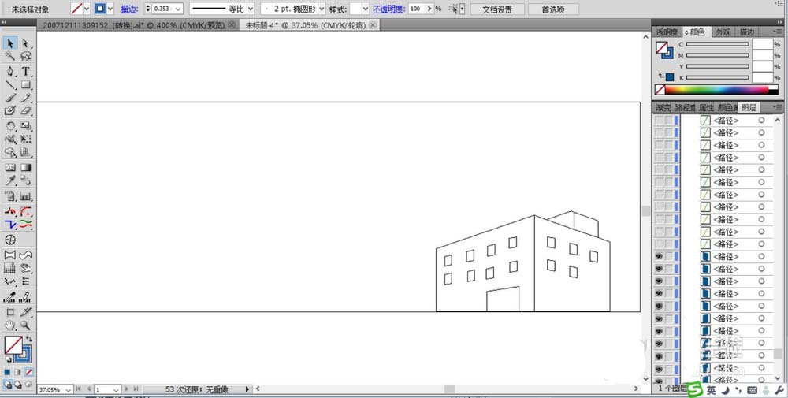Select the Symbol Sprayer tool

(x=11, y=196)
